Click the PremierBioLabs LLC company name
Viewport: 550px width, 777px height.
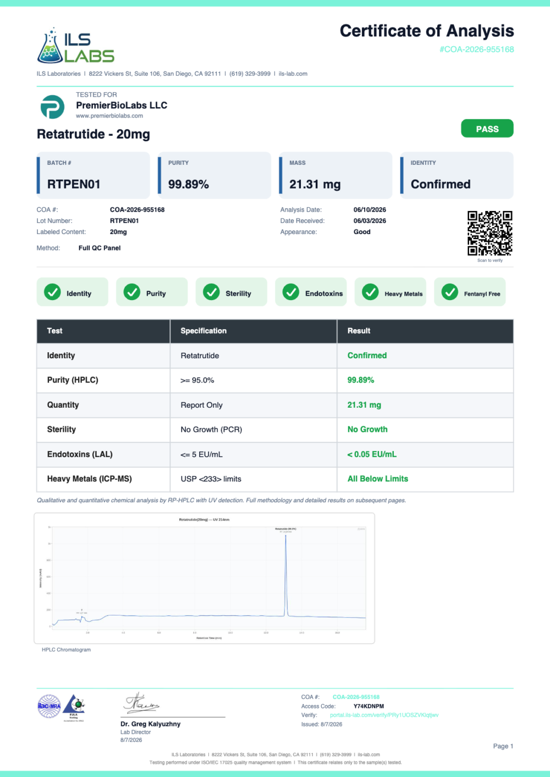[x=122, y=105]
